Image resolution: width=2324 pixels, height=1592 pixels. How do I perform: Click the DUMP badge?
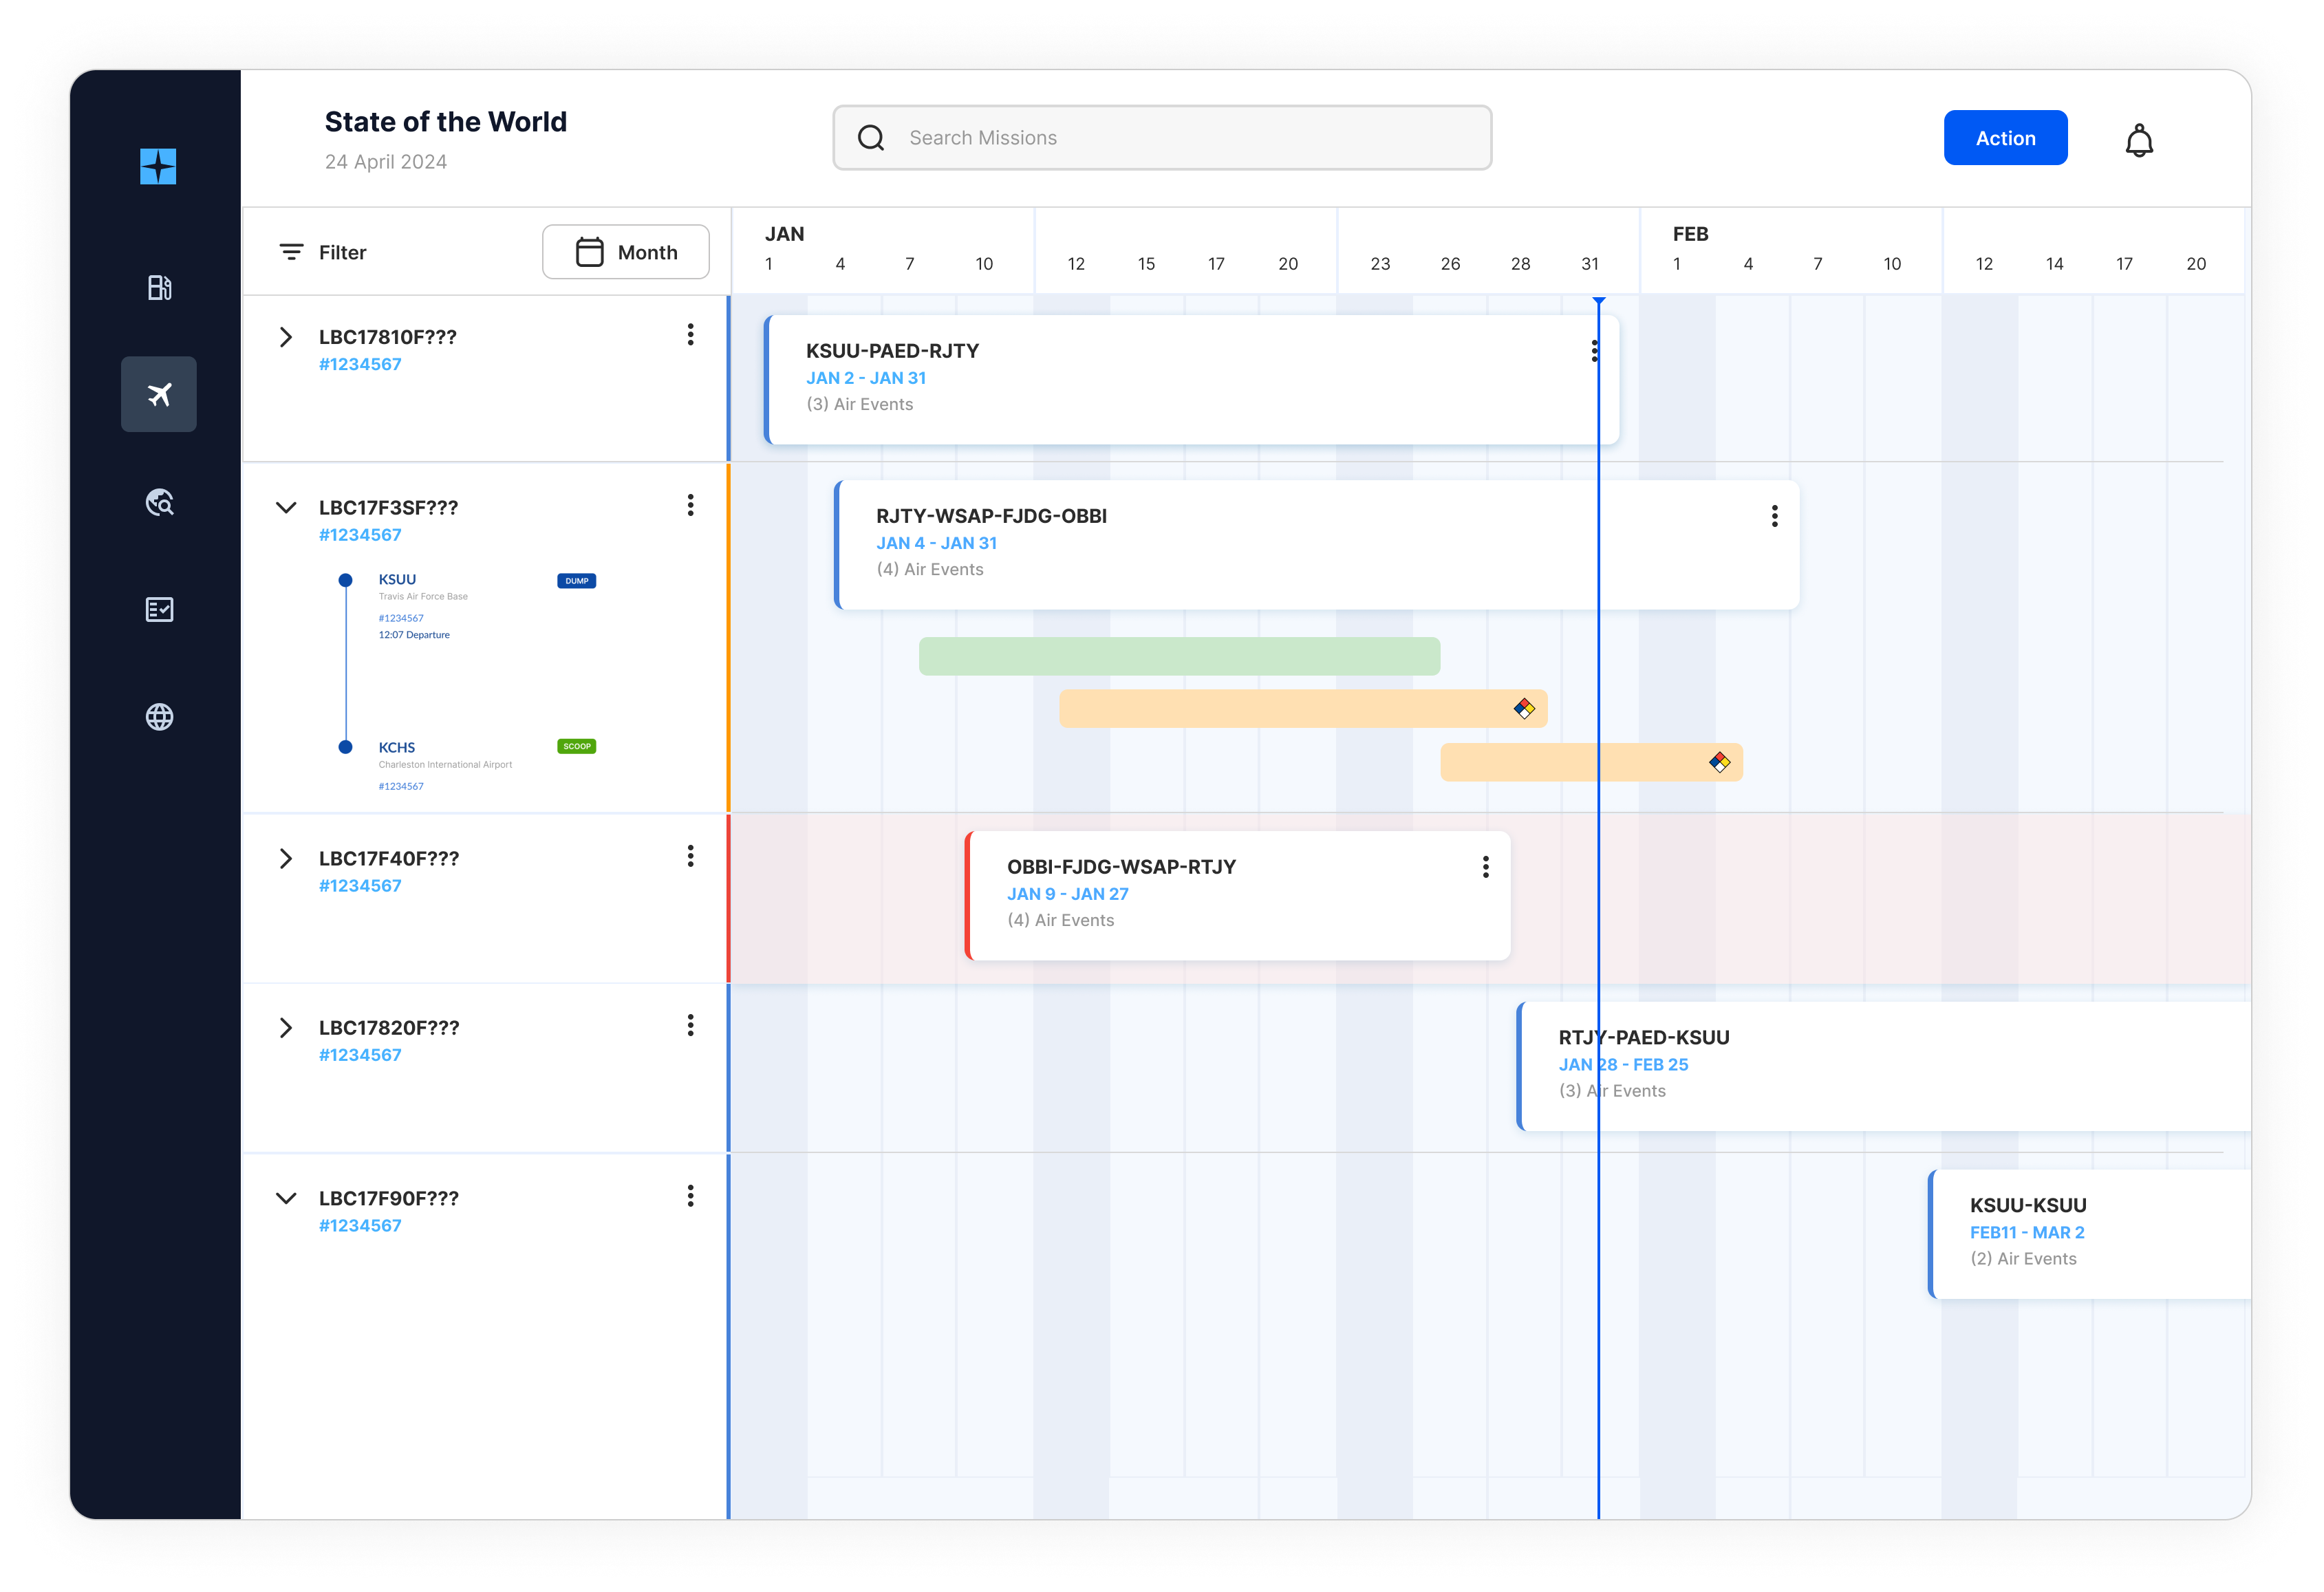click(x=576, y=581)
